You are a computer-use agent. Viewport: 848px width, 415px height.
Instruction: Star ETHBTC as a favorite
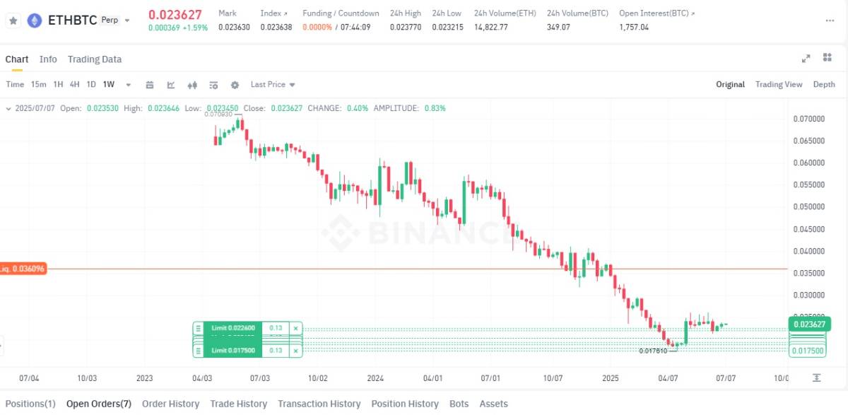(13, 21)
